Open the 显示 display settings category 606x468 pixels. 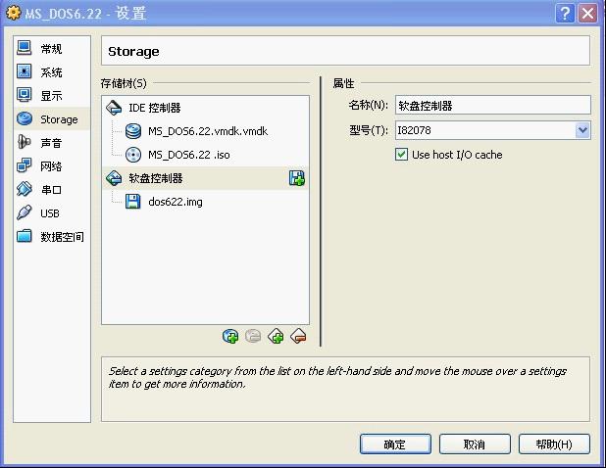click(x=52, y=96)
